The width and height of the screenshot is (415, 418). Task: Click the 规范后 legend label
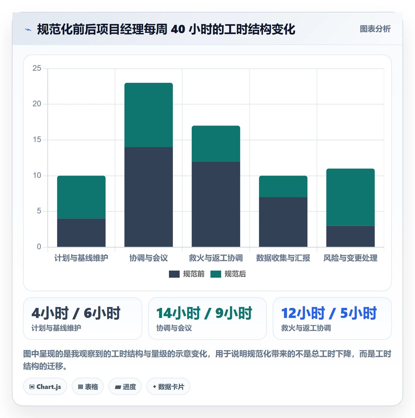click(235, 274)
